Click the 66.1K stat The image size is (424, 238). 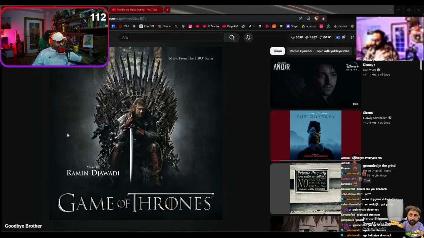[x=325, y=37]
